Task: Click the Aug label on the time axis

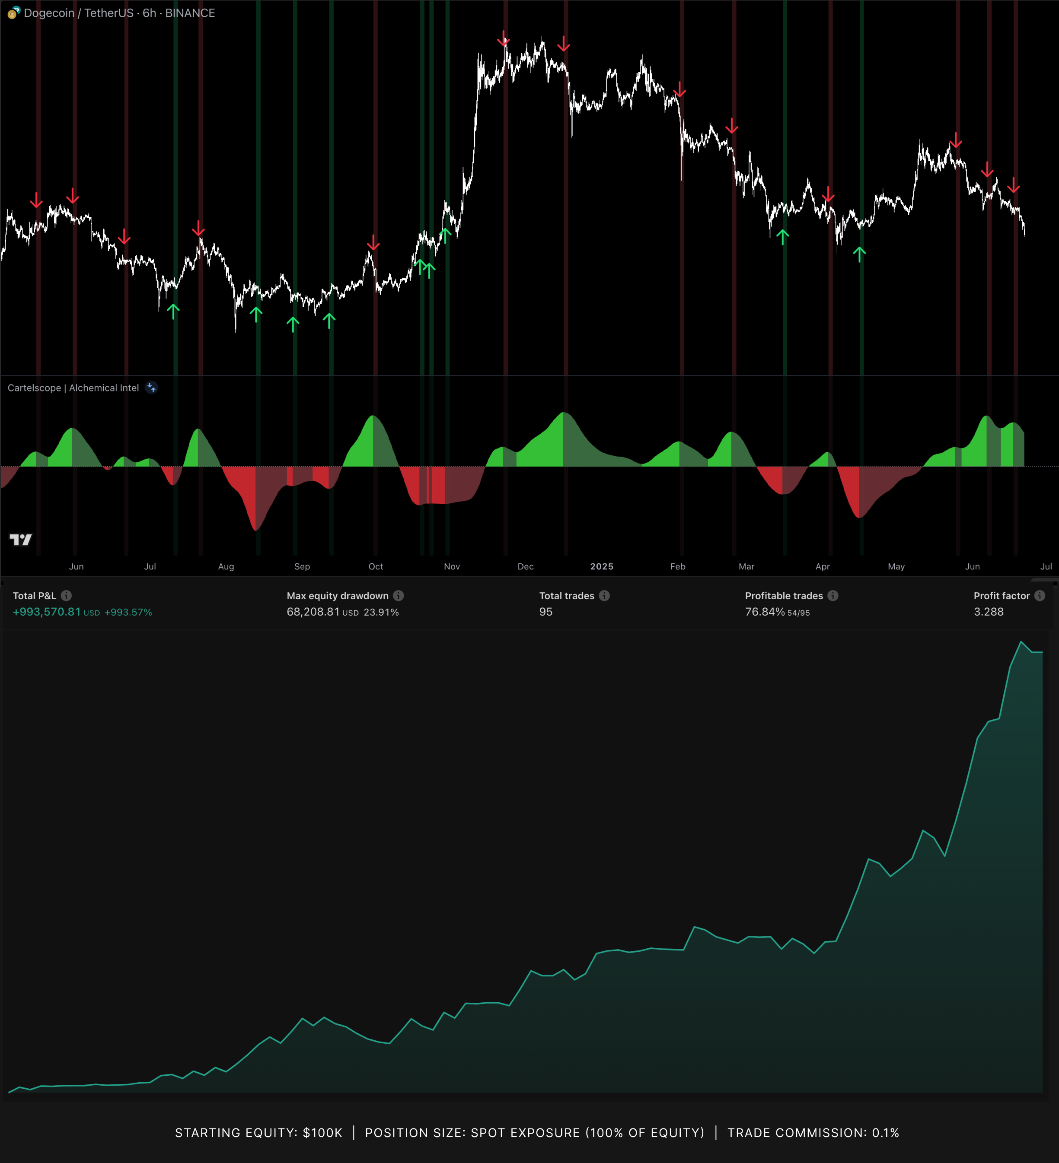Action: pos(226,566)
